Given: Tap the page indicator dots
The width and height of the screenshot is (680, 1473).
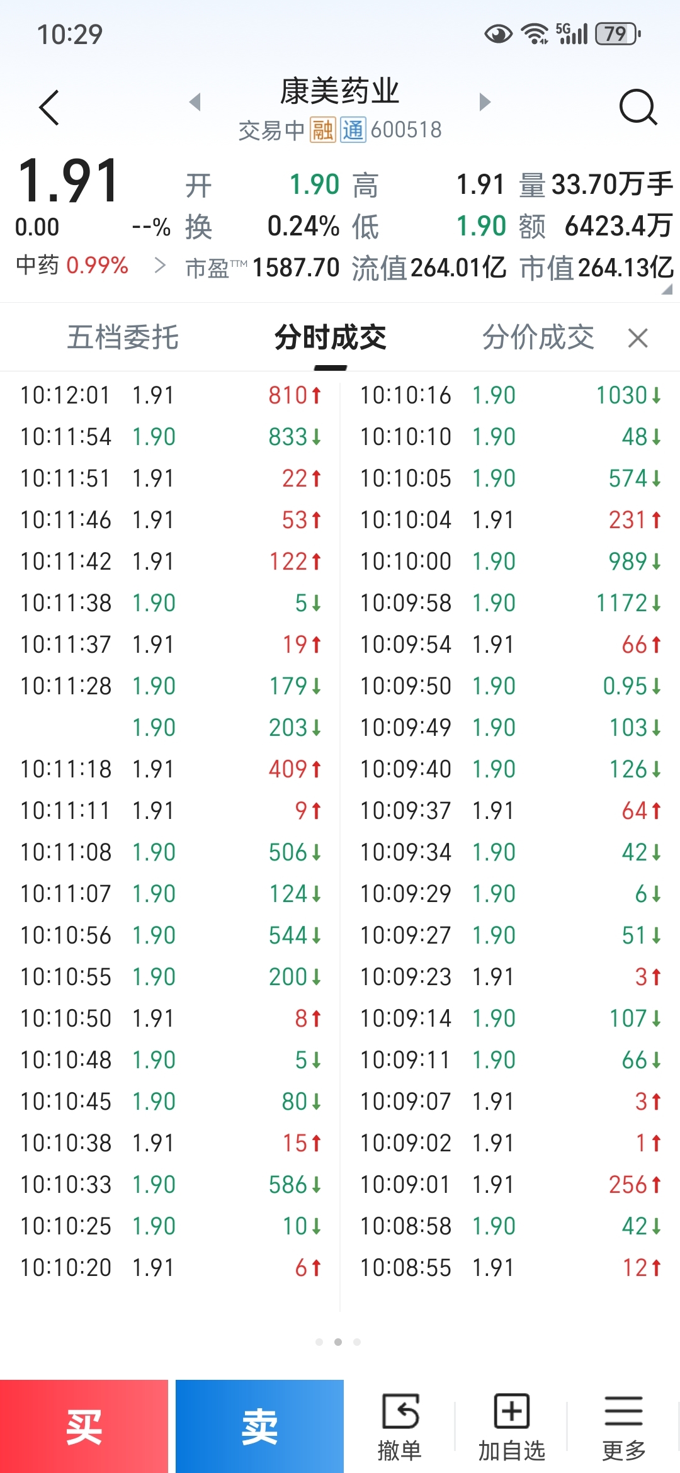Looking at the screenshot, I should (338, 1342).
